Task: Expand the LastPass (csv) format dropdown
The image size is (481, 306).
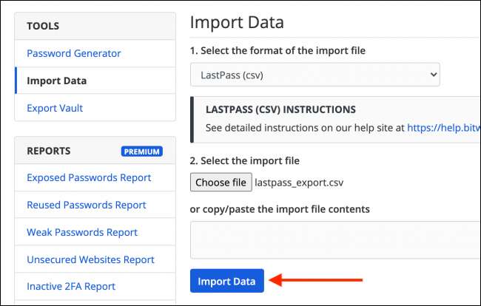Action: click(314, 75)
